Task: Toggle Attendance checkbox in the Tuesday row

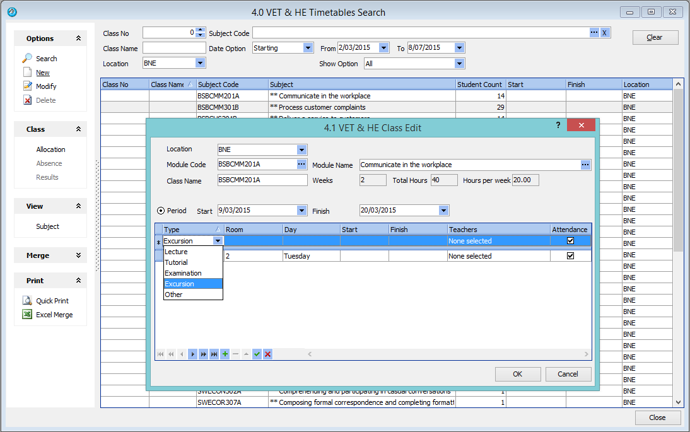Action: pyautogui.click(x=570, y=256)
